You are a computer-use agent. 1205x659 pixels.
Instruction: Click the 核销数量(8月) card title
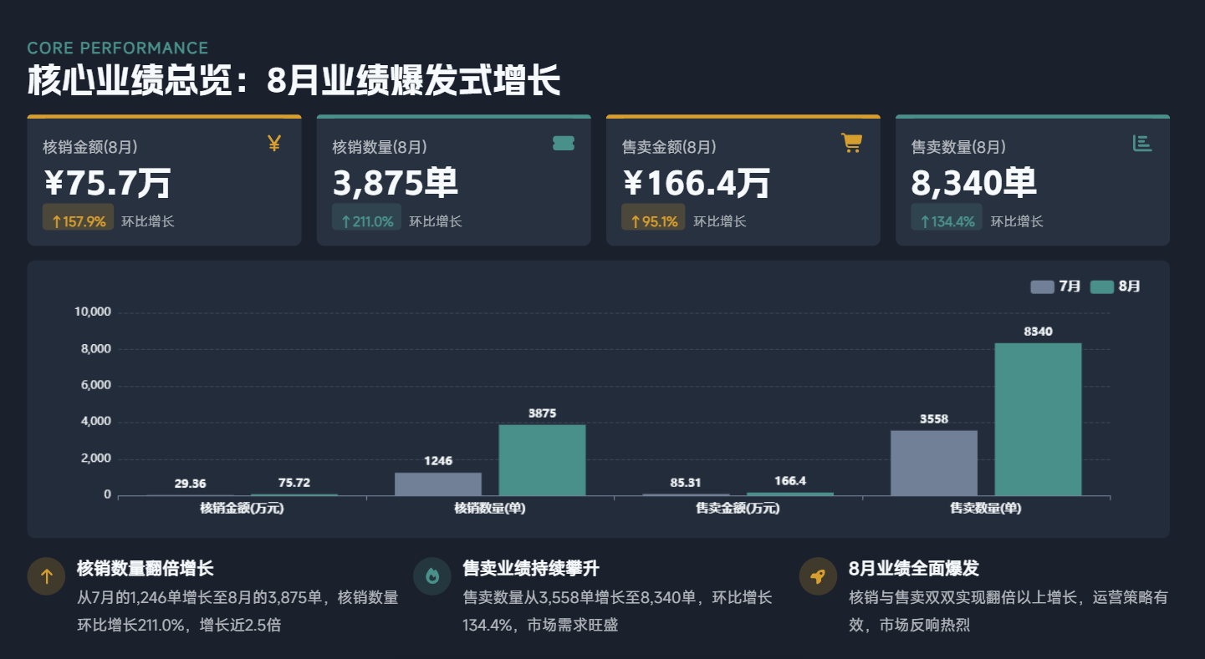[380, 147]
